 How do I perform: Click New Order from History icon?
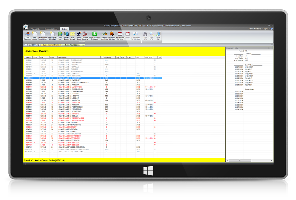(43, 36)
